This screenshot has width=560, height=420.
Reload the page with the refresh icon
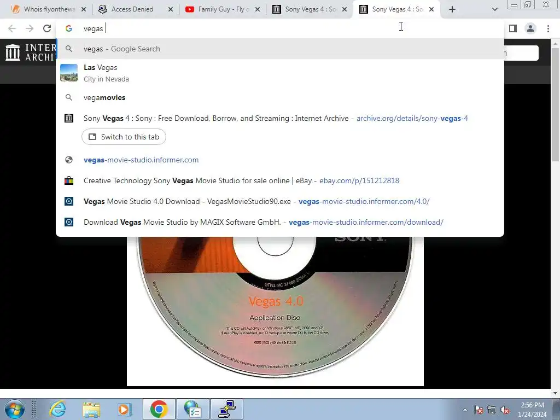[47, 28]
